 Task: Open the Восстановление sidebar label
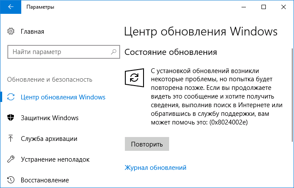tap(45, 180)
